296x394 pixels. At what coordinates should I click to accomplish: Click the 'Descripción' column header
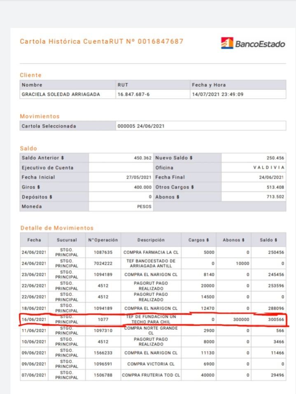(151, 240)
